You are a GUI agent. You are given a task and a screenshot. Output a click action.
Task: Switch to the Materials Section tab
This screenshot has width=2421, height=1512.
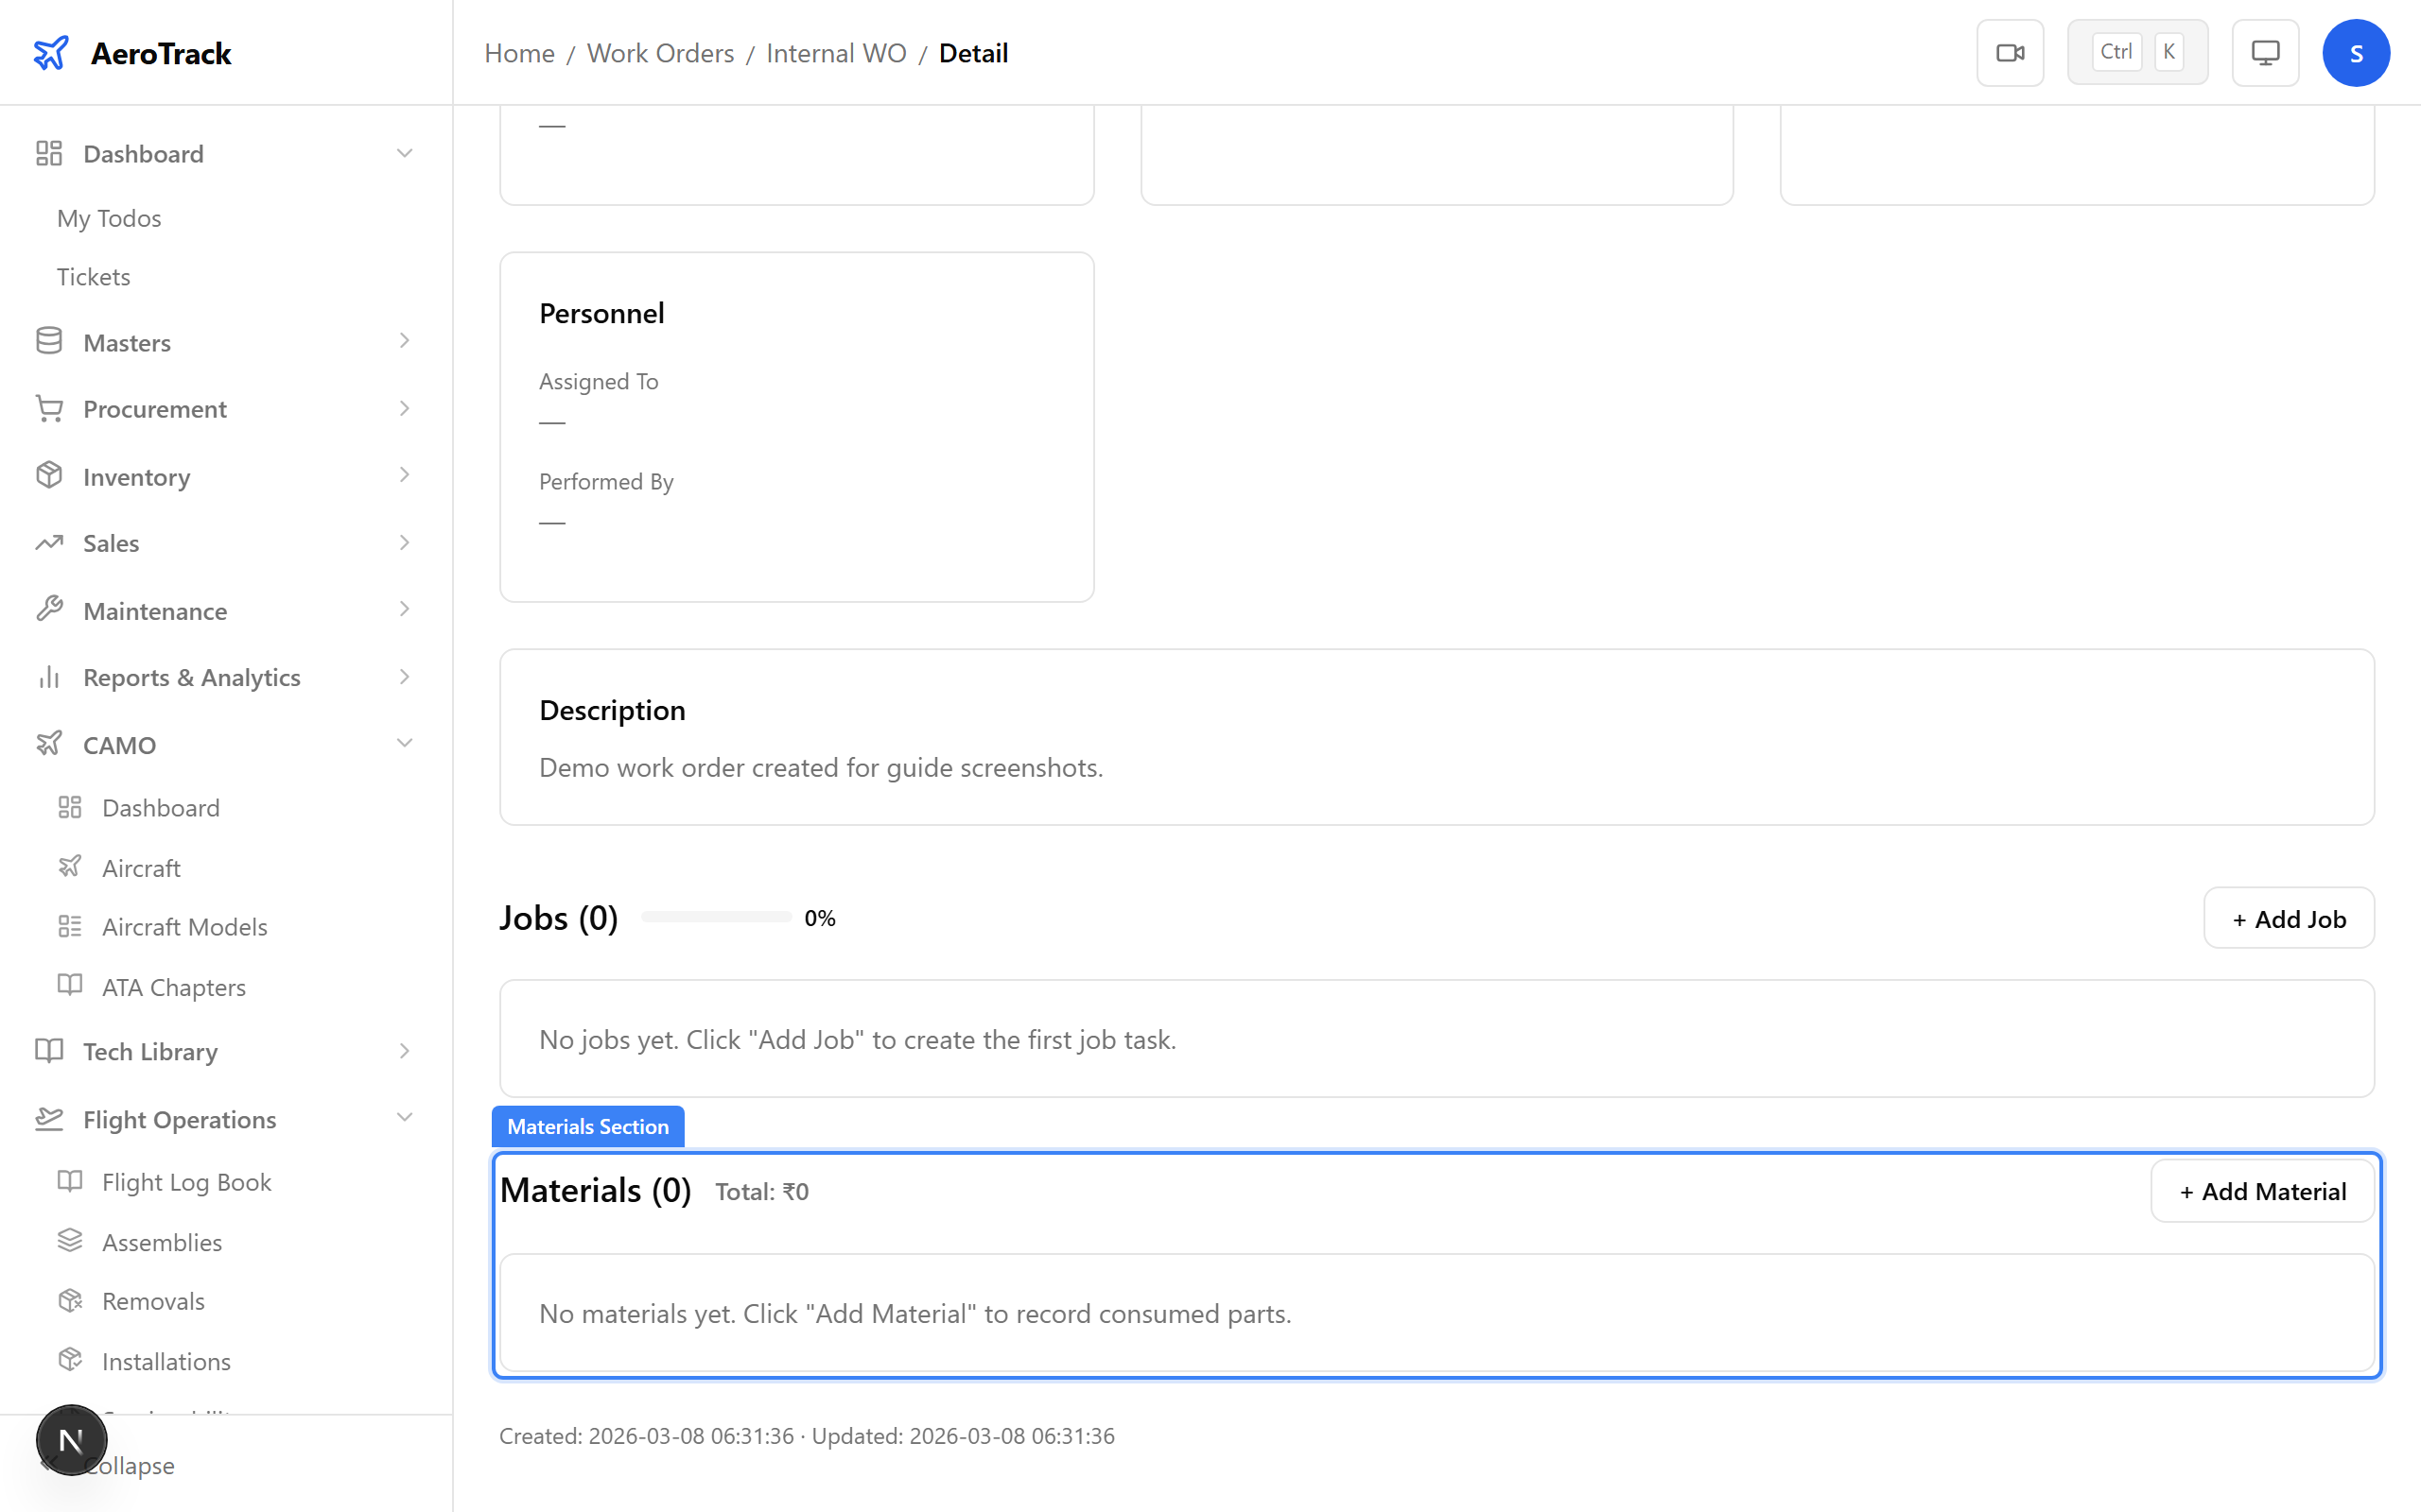(586, 1126)
